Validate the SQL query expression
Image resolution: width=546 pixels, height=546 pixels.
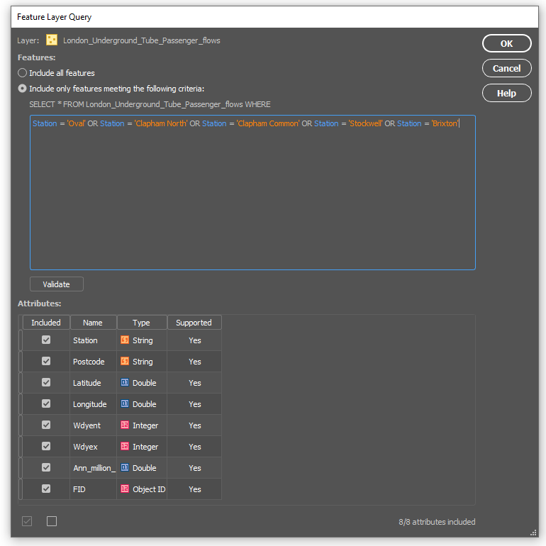click(x=57, y=284)
